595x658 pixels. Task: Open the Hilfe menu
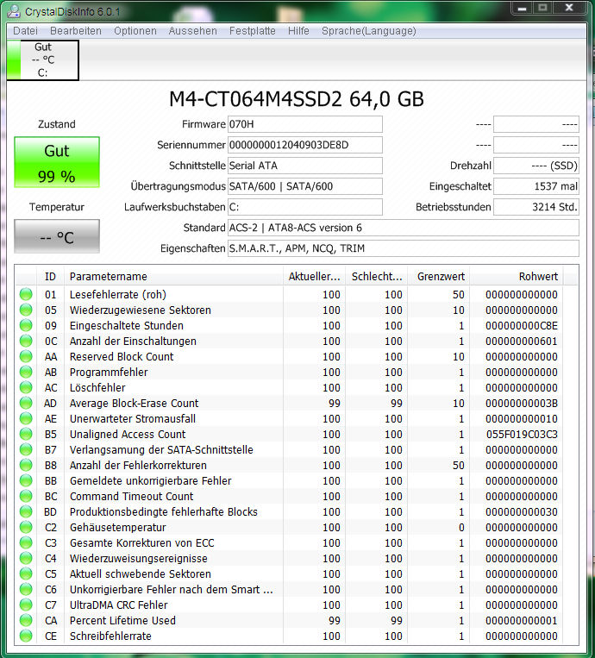pyautogui.click(x=298, y=31)
